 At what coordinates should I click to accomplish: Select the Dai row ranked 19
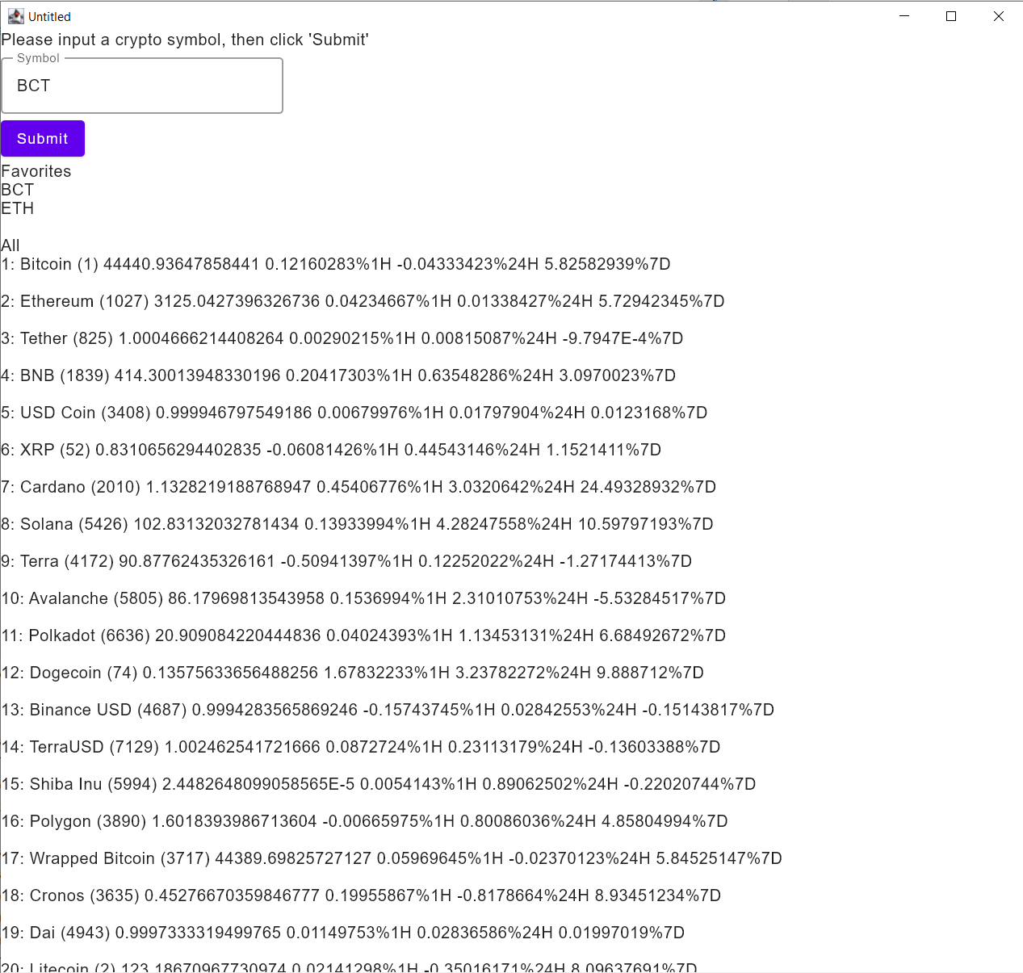[x=343, y=933]
